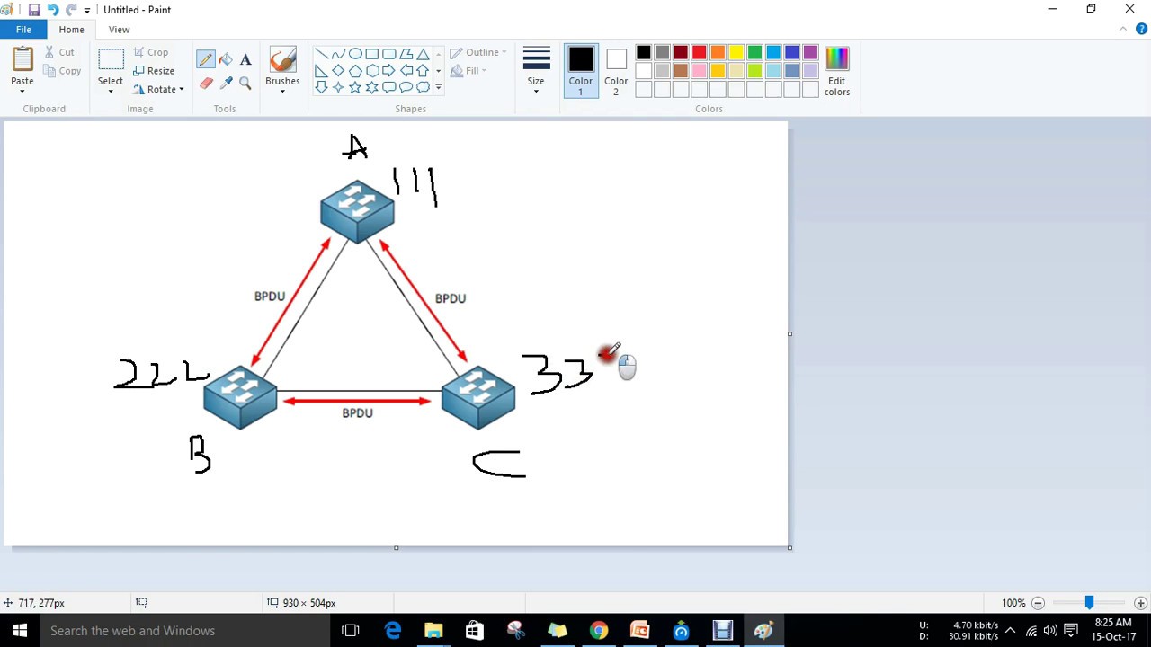Select the Color picker eyedropper tool

226,83
